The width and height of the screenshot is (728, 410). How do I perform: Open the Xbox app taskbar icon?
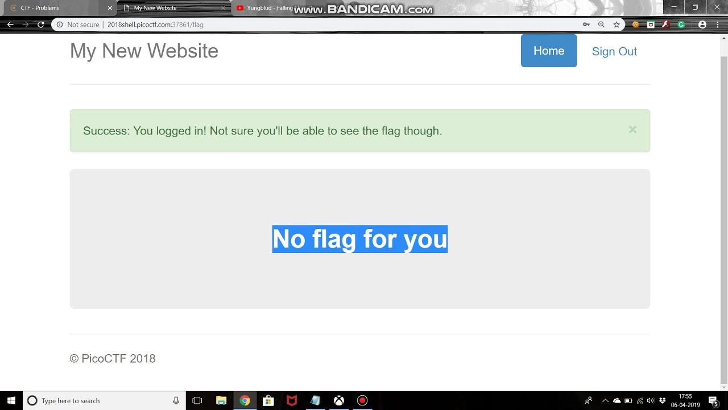(x=339, y=400)
